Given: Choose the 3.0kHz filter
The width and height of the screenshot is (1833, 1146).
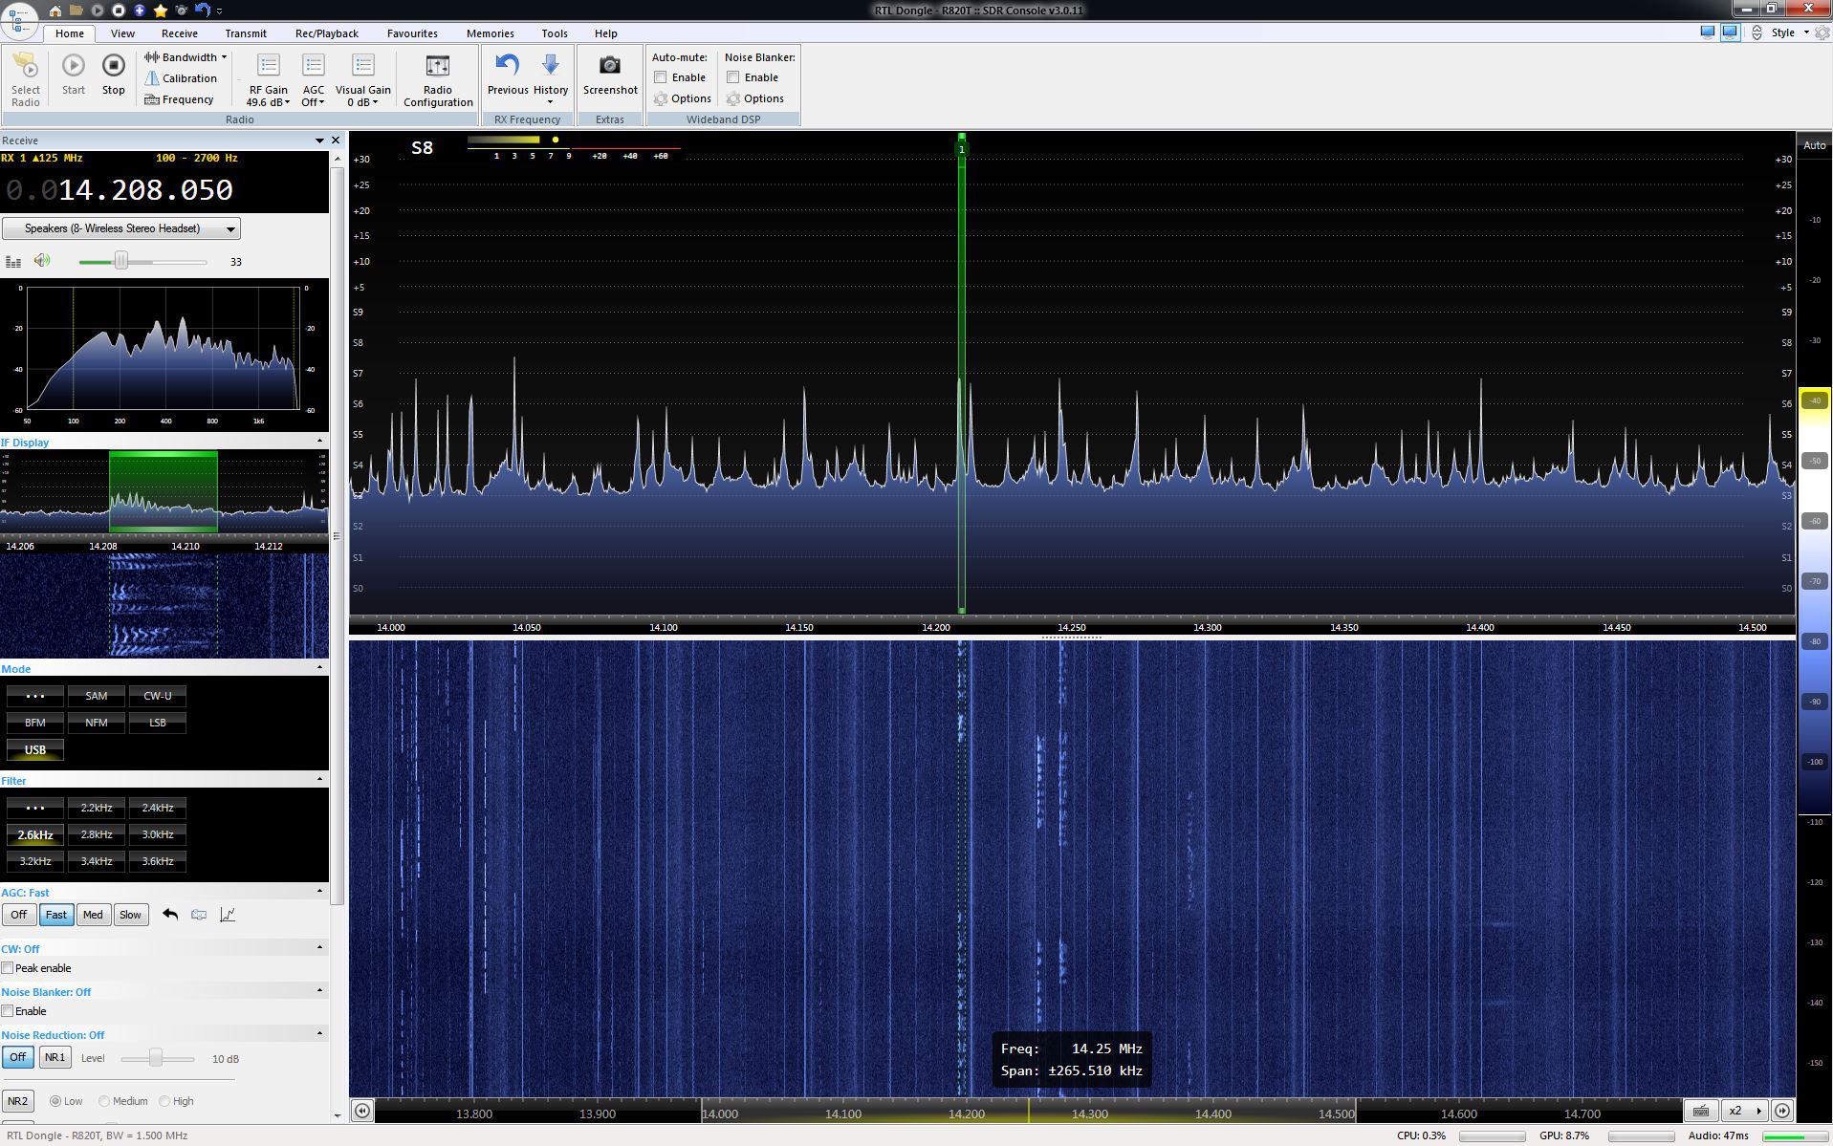Looking at the screenshot, I should click(157, 833).
